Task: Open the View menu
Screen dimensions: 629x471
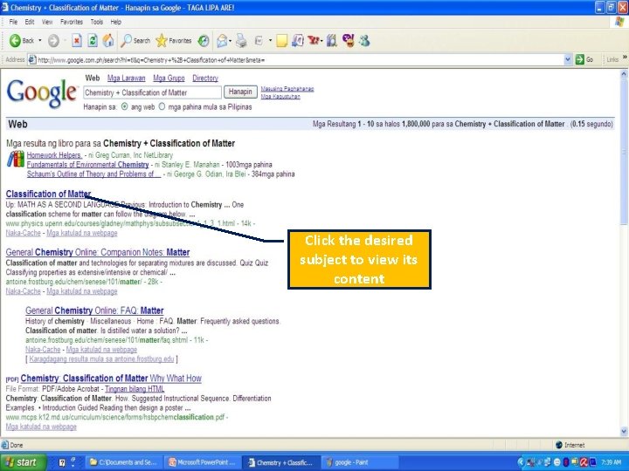Action: 47,22
